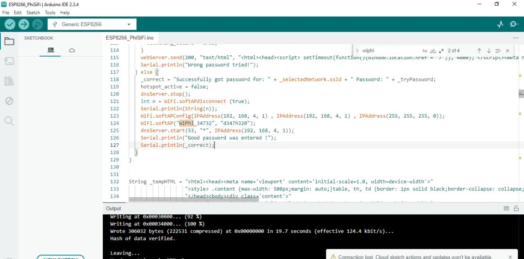Click dnsServer.stop() on line 120
This screenshot has width=524, height=259.
pyautogui.click(x=165, y=94)
